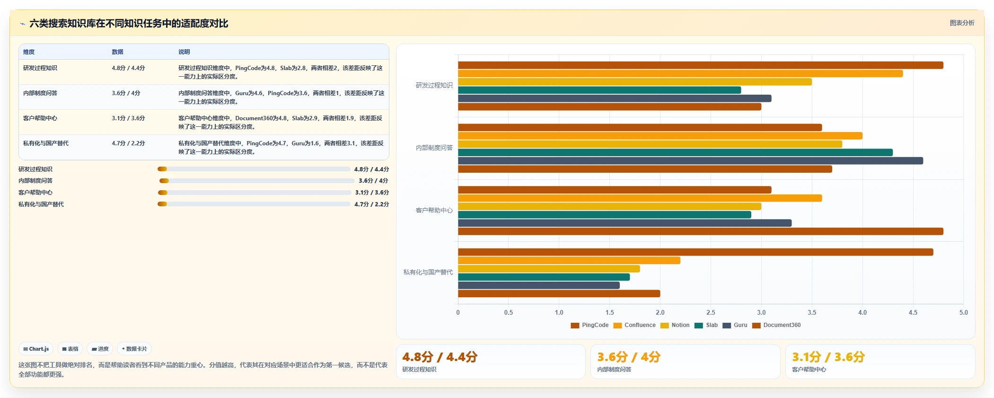Click the 客户帮助中心 progress bar
994x398 pixels.
(255, 193)
